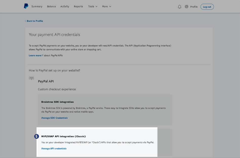Click the Braintree SDK integration heading
Image resolution: width=240 pixels, height=158 pixels.
coord(57,102)
